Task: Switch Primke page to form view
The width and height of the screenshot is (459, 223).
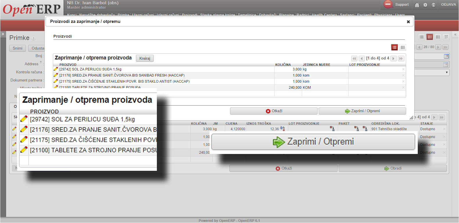Action: coord(430,37)
